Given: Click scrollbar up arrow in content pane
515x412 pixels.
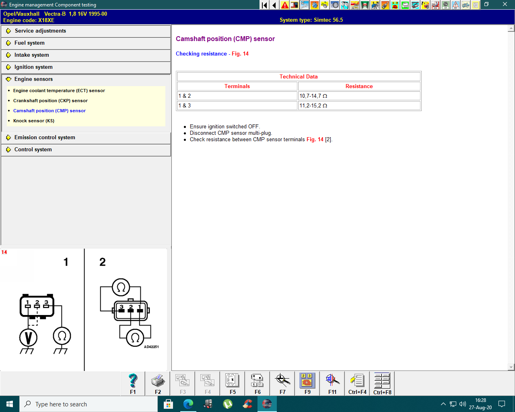Looking at the screenshot, I should click(x=511, y=29).
